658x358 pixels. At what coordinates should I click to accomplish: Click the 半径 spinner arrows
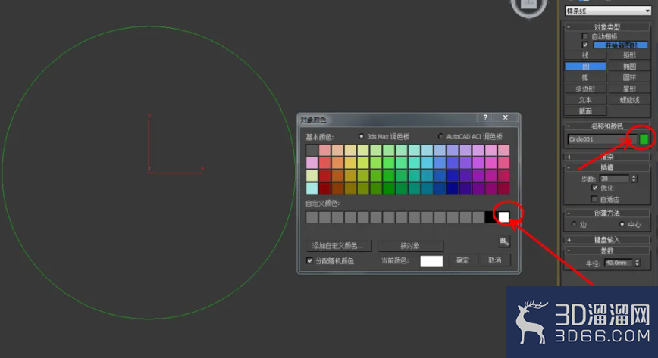coord(637,263)
